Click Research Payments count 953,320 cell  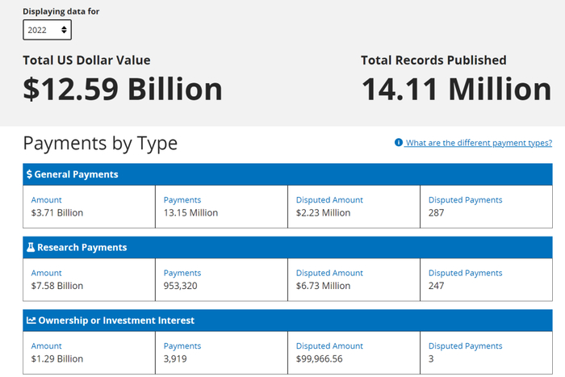[221, 279]
